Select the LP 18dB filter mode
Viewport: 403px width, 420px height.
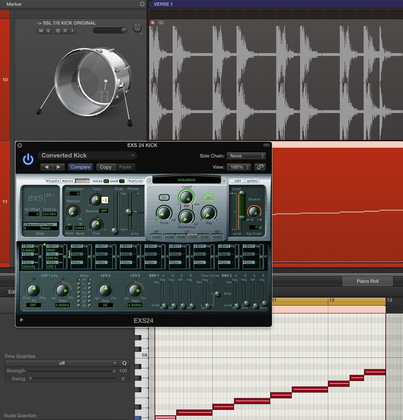click(181, 237)
